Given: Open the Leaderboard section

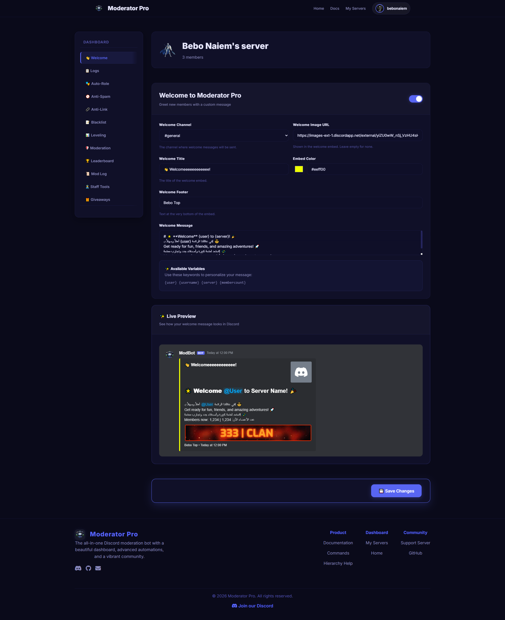Looking at the screenshot, I should [x=109, y=161].
